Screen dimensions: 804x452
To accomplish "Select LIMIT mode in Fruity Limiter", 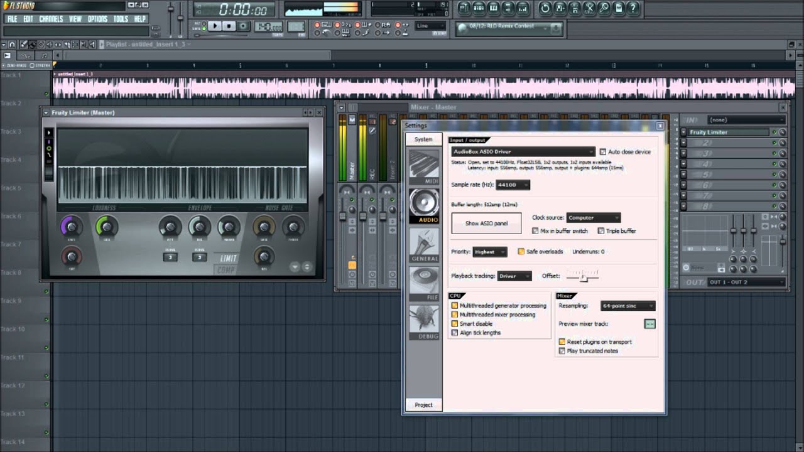I will coord(228,259).
